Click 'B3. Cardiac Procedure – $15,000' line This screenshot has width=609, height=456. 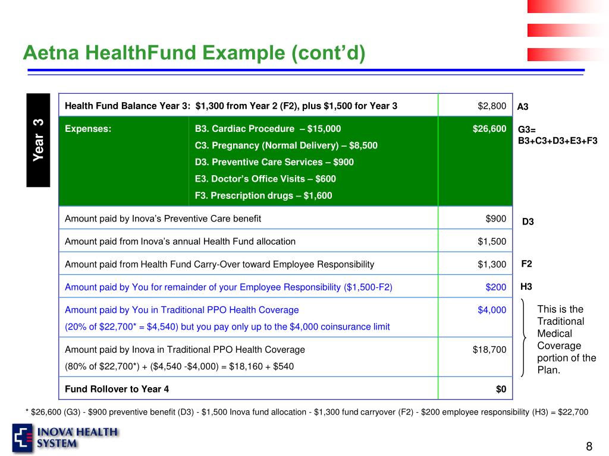tap(268, 129)
